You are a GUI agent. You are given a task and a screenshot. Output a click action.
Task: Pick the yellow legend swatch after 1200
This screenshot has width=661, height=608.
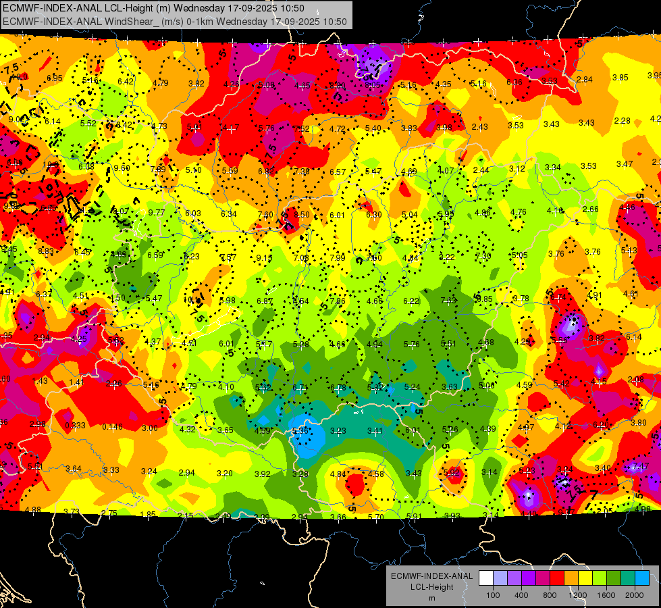[x=585, y=578]
